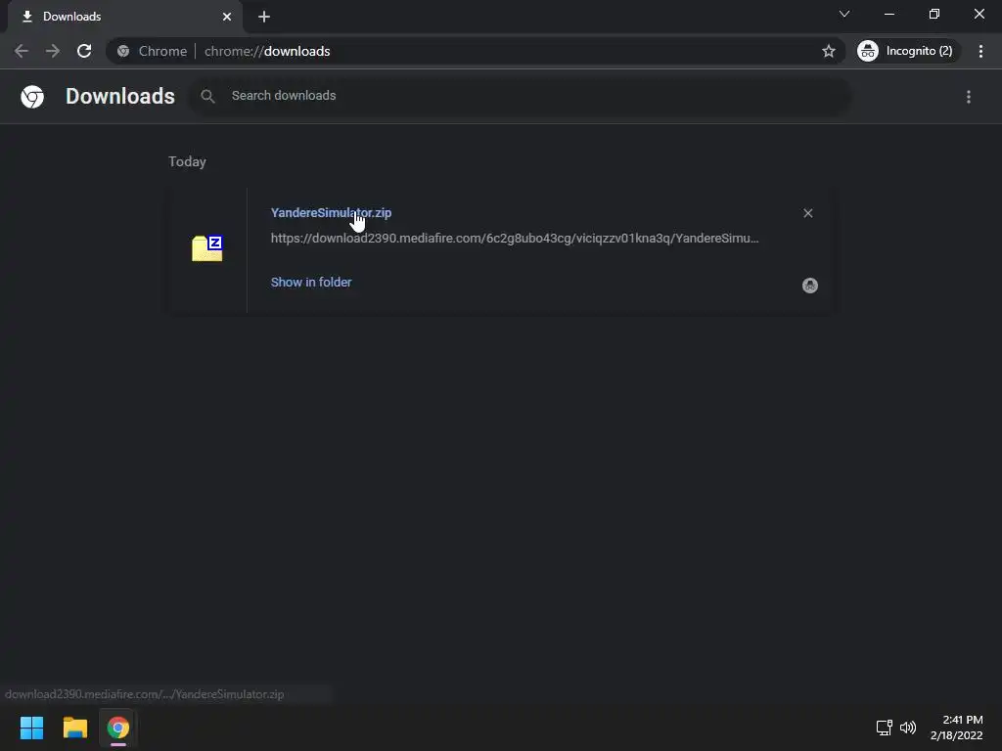Screen dimensions: 1002x751
Task: Open a new tab with plus button
Action: tap(264, 17)
